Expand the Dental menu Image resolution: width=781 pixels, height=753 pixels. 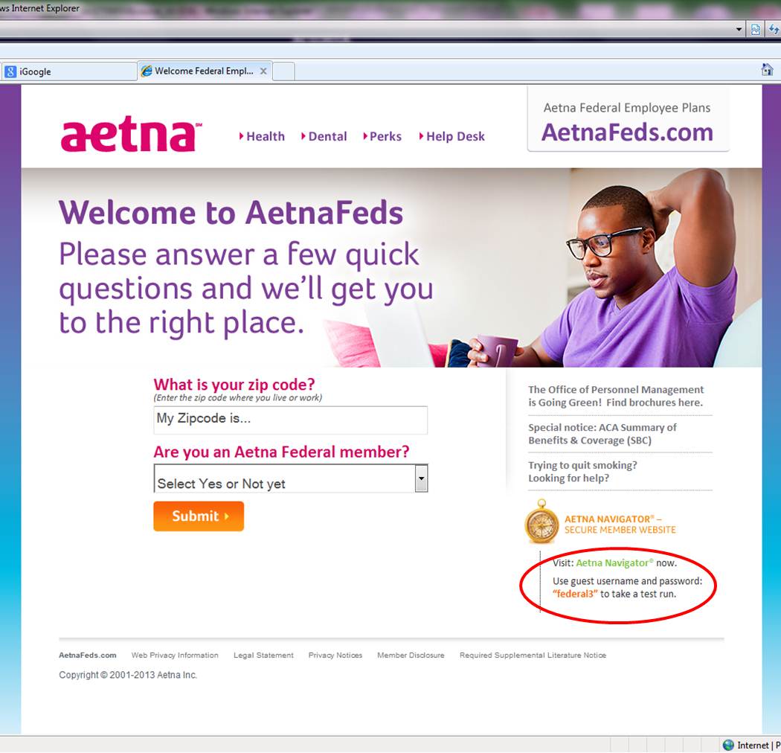click(x=324, y=136)
